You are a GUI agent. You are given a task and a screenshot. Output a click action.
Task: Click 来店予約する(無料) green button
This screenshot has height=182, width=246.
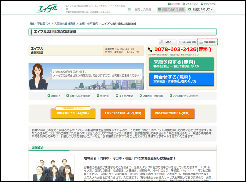click(x=181, y=64)
